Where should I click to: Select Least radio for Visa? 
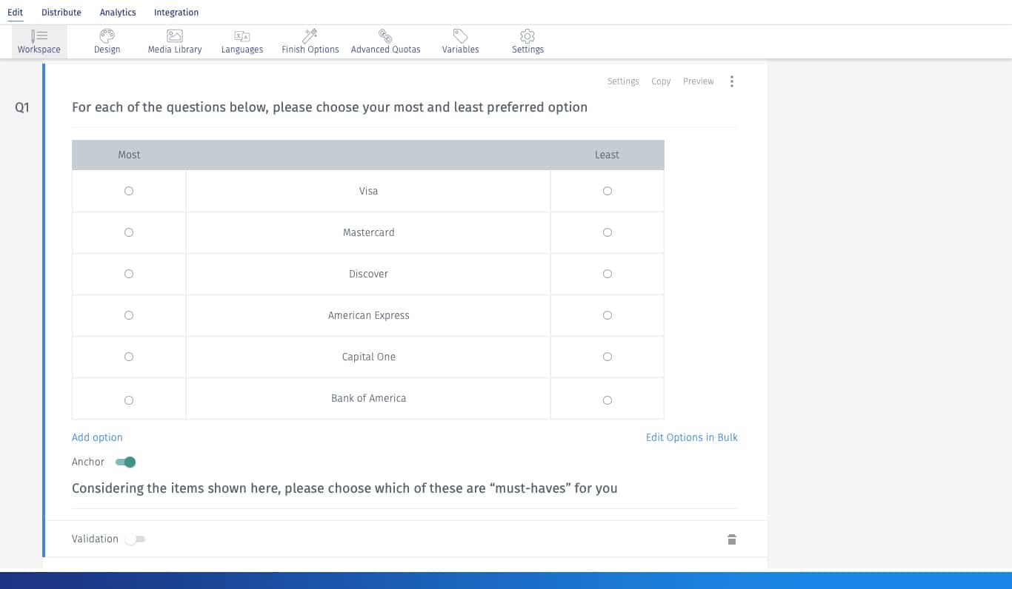(607, 191)
